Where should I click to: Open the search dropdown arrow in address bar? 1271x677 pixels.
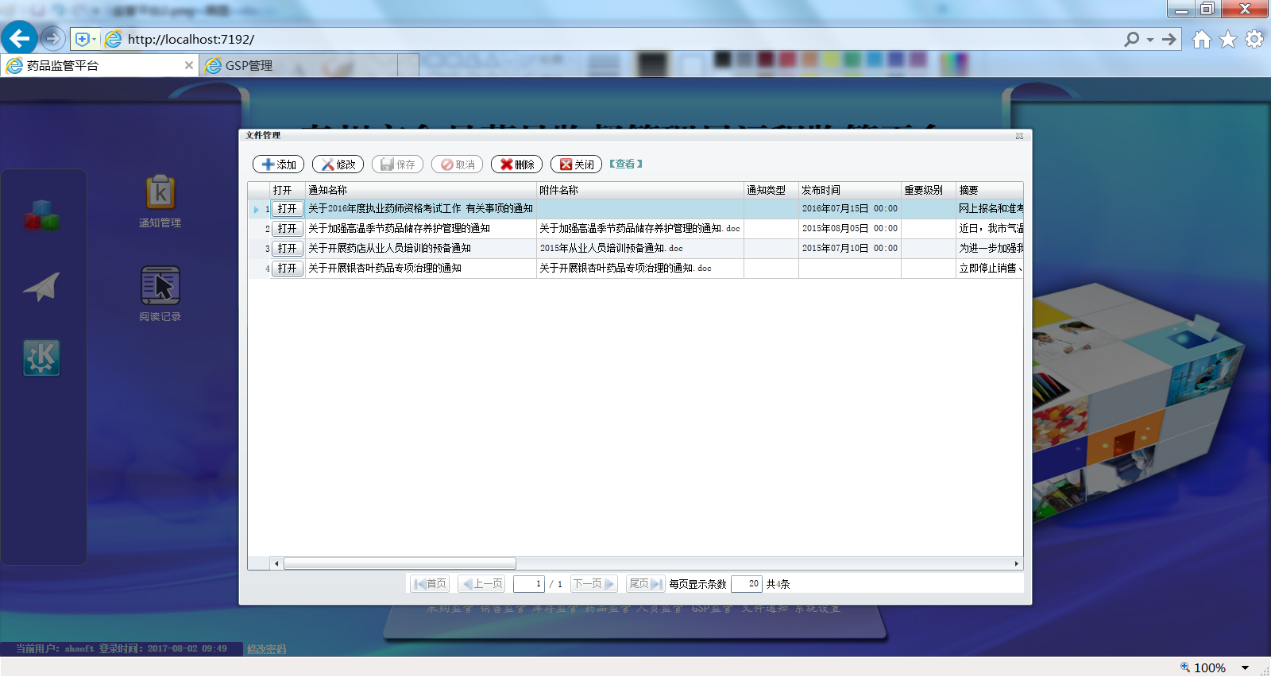[1150, 40]
